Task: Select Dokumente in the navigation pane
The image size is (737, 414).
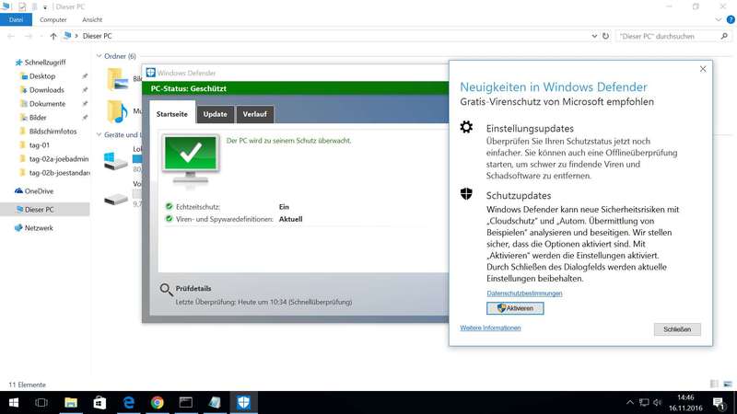Action: tap(48, 104)
